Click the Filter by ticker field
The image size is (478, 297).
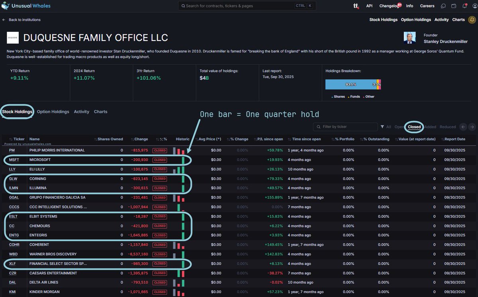point(345,127)
